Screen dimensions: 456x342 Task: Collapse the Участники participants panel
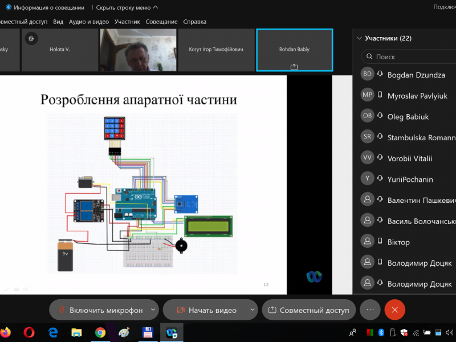click(359, 38)
